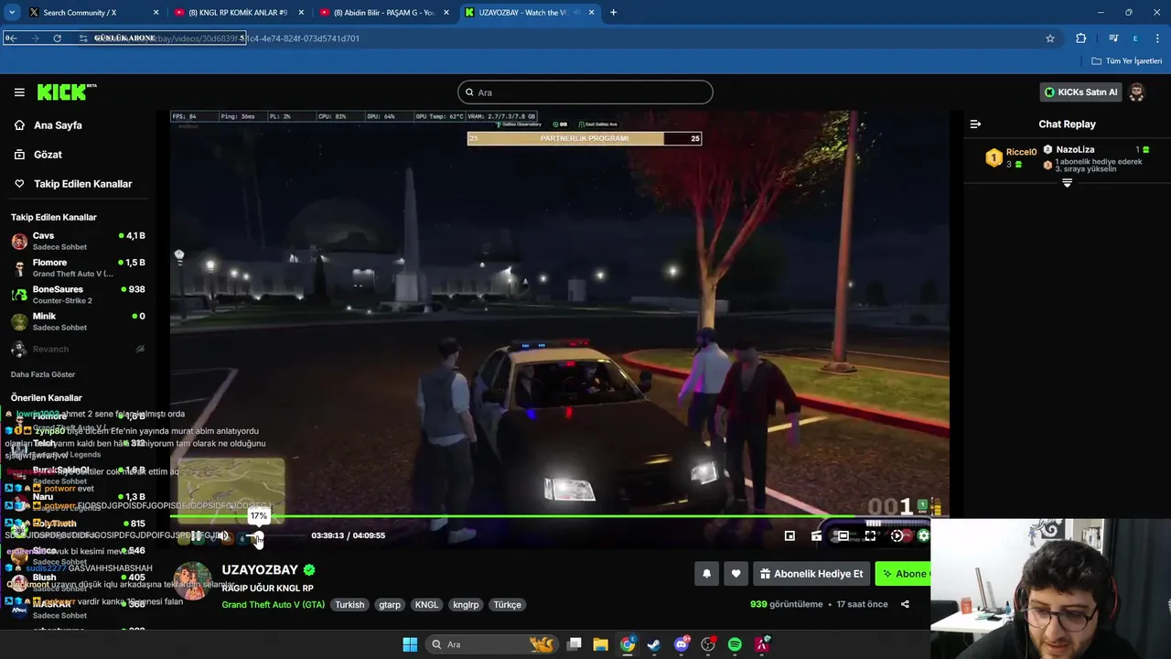Open the user profile avatar menu
1171x659 pixels.
point(1137,92)
